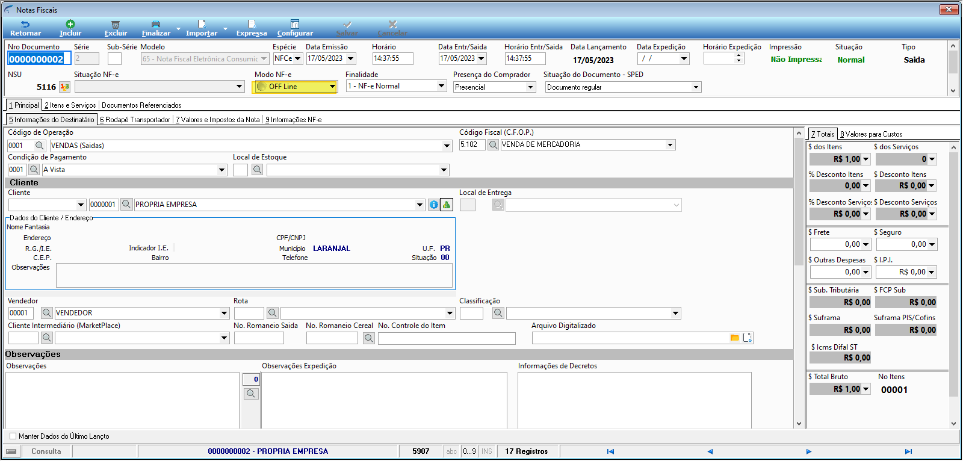Open the Observações Expedição magnifier search
963x461 pixels.
[251, 394]
